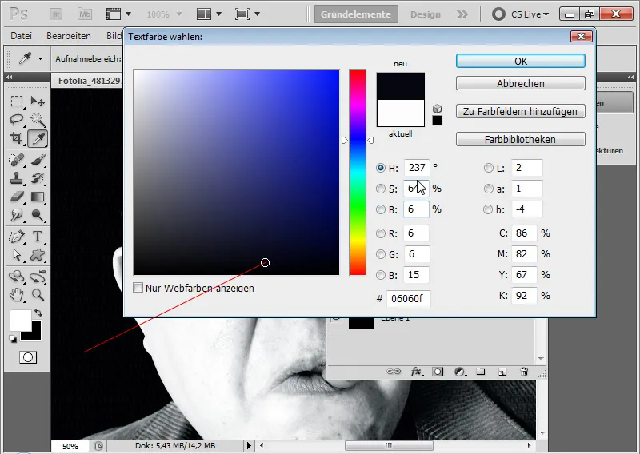Select the Type tool
This screenshot has height=454, width=640.
coord(38,237)
